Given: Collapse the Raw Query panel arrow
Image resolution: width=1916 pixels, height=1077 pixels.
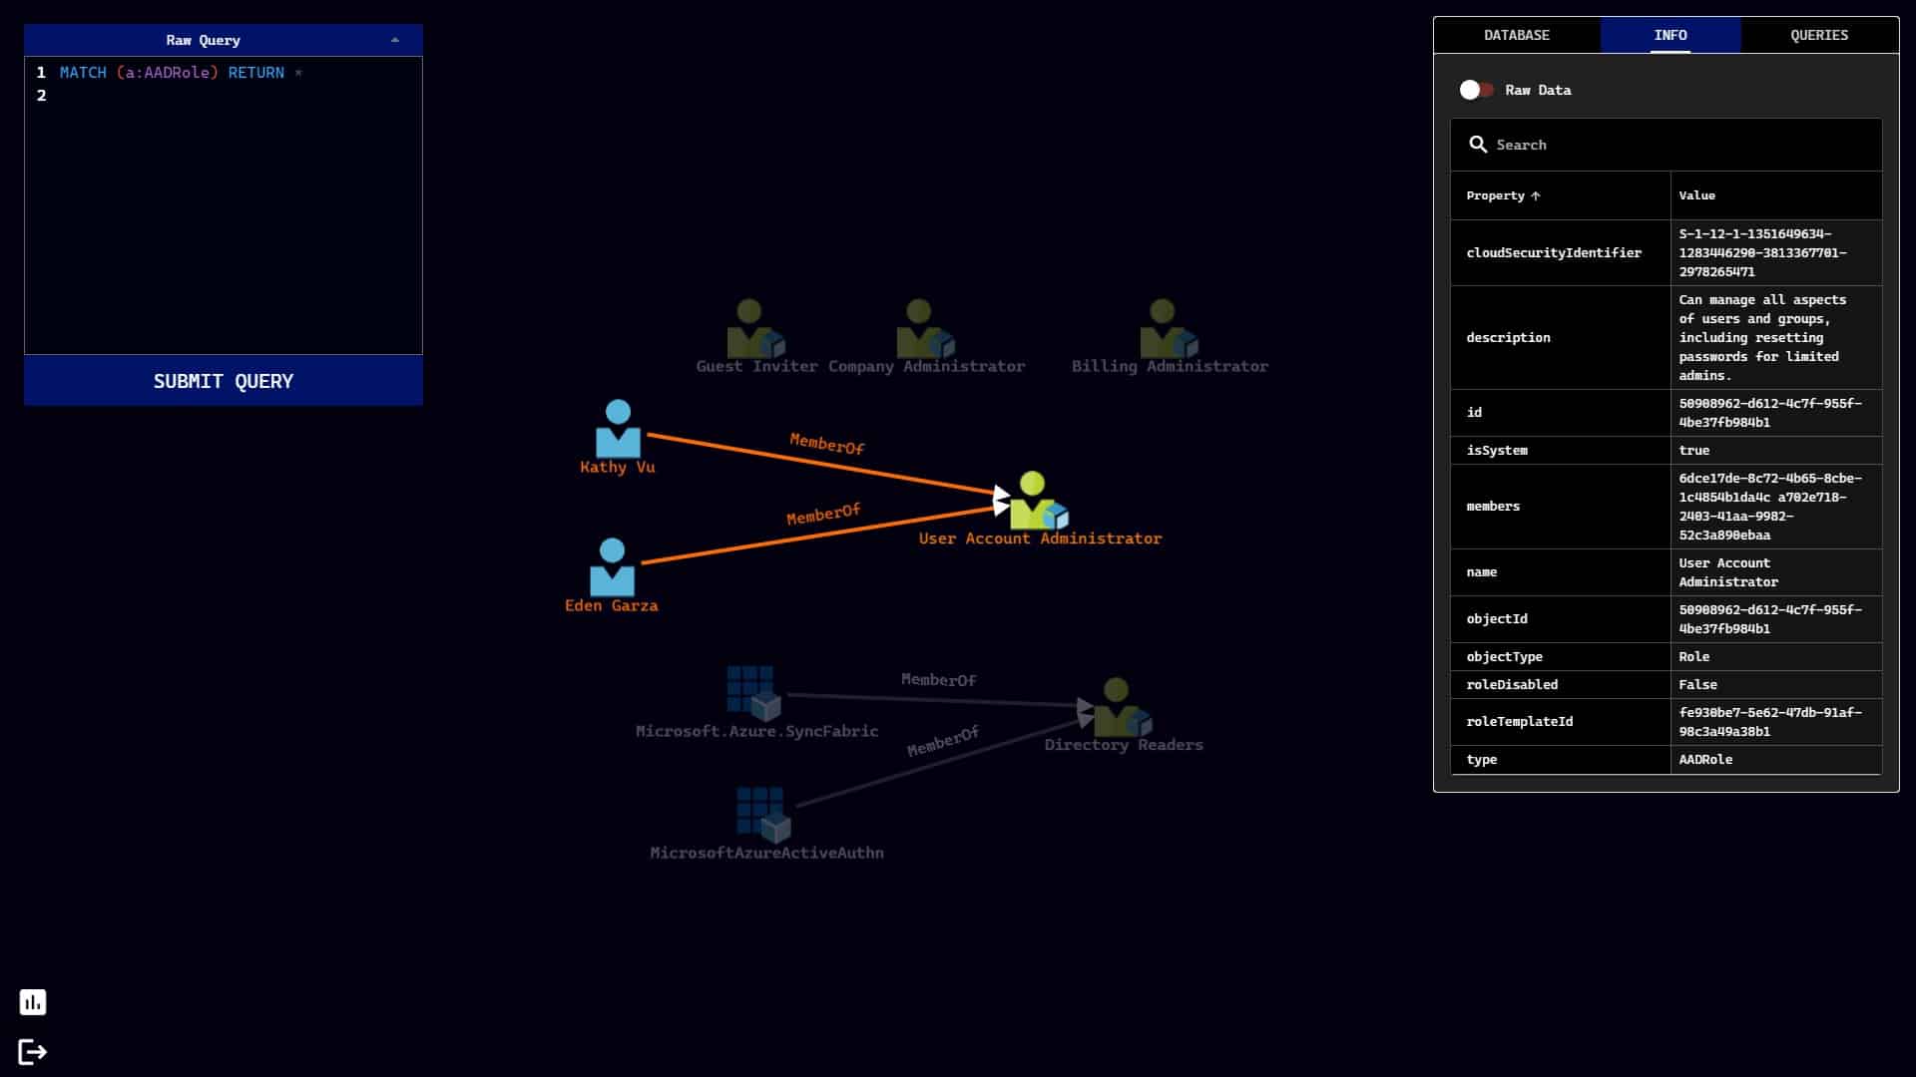Looking at the screenshot, I should 395,40.
